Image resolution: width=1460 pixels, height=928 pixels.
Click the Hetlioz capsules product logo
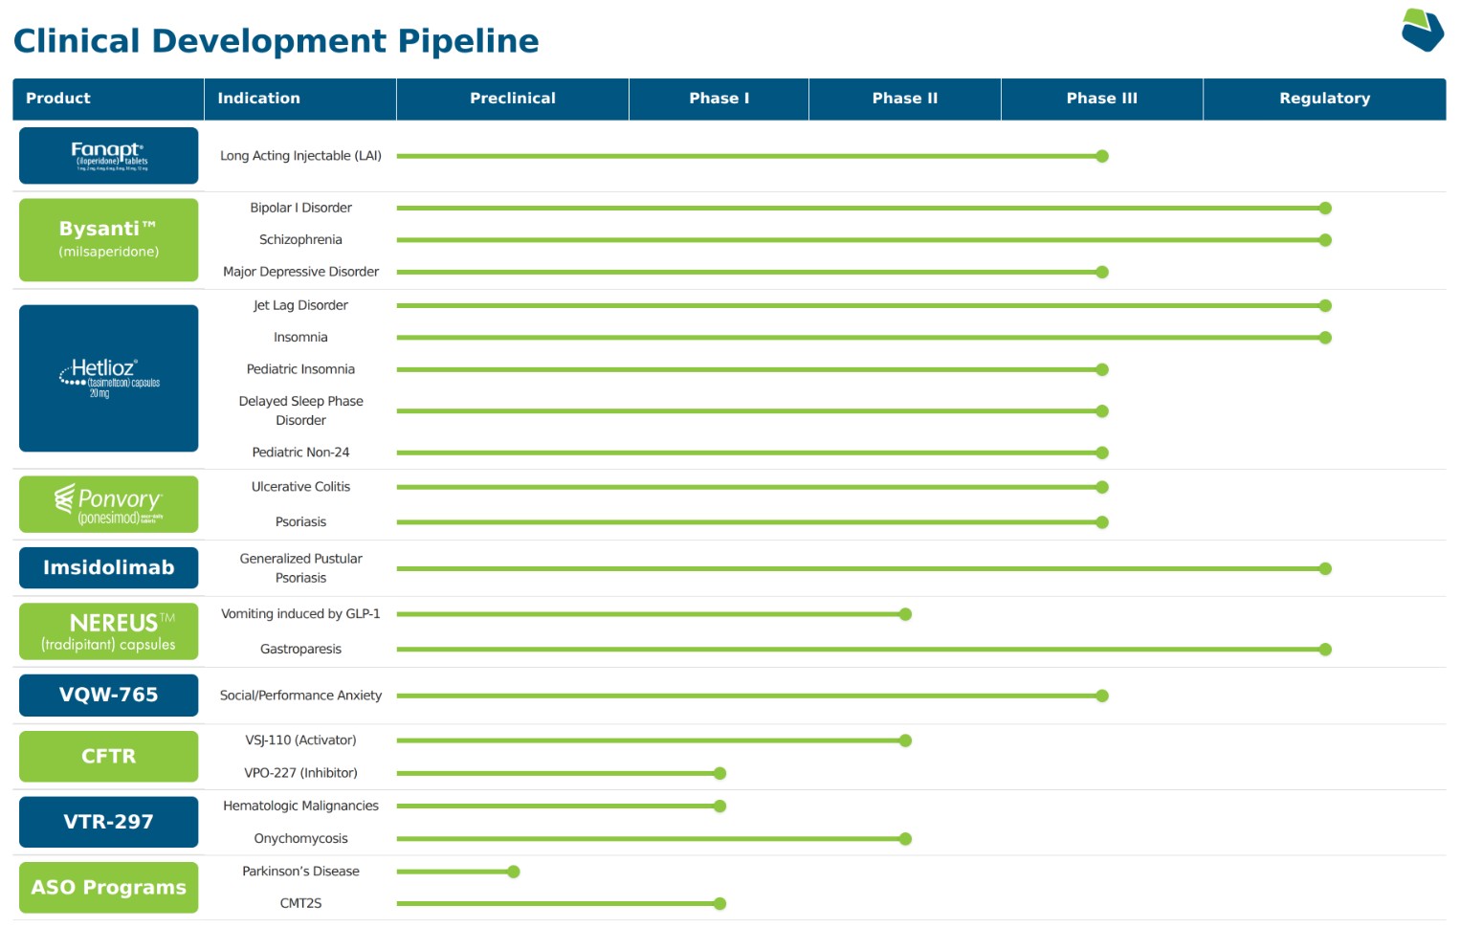(108, 378)
